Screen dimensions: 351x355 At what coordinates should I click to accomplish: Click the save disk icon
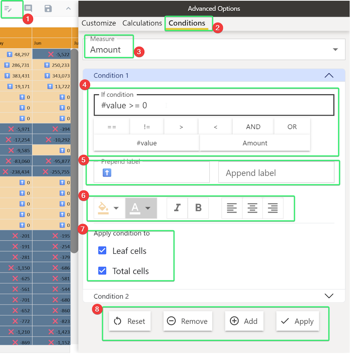pos(48,9)
